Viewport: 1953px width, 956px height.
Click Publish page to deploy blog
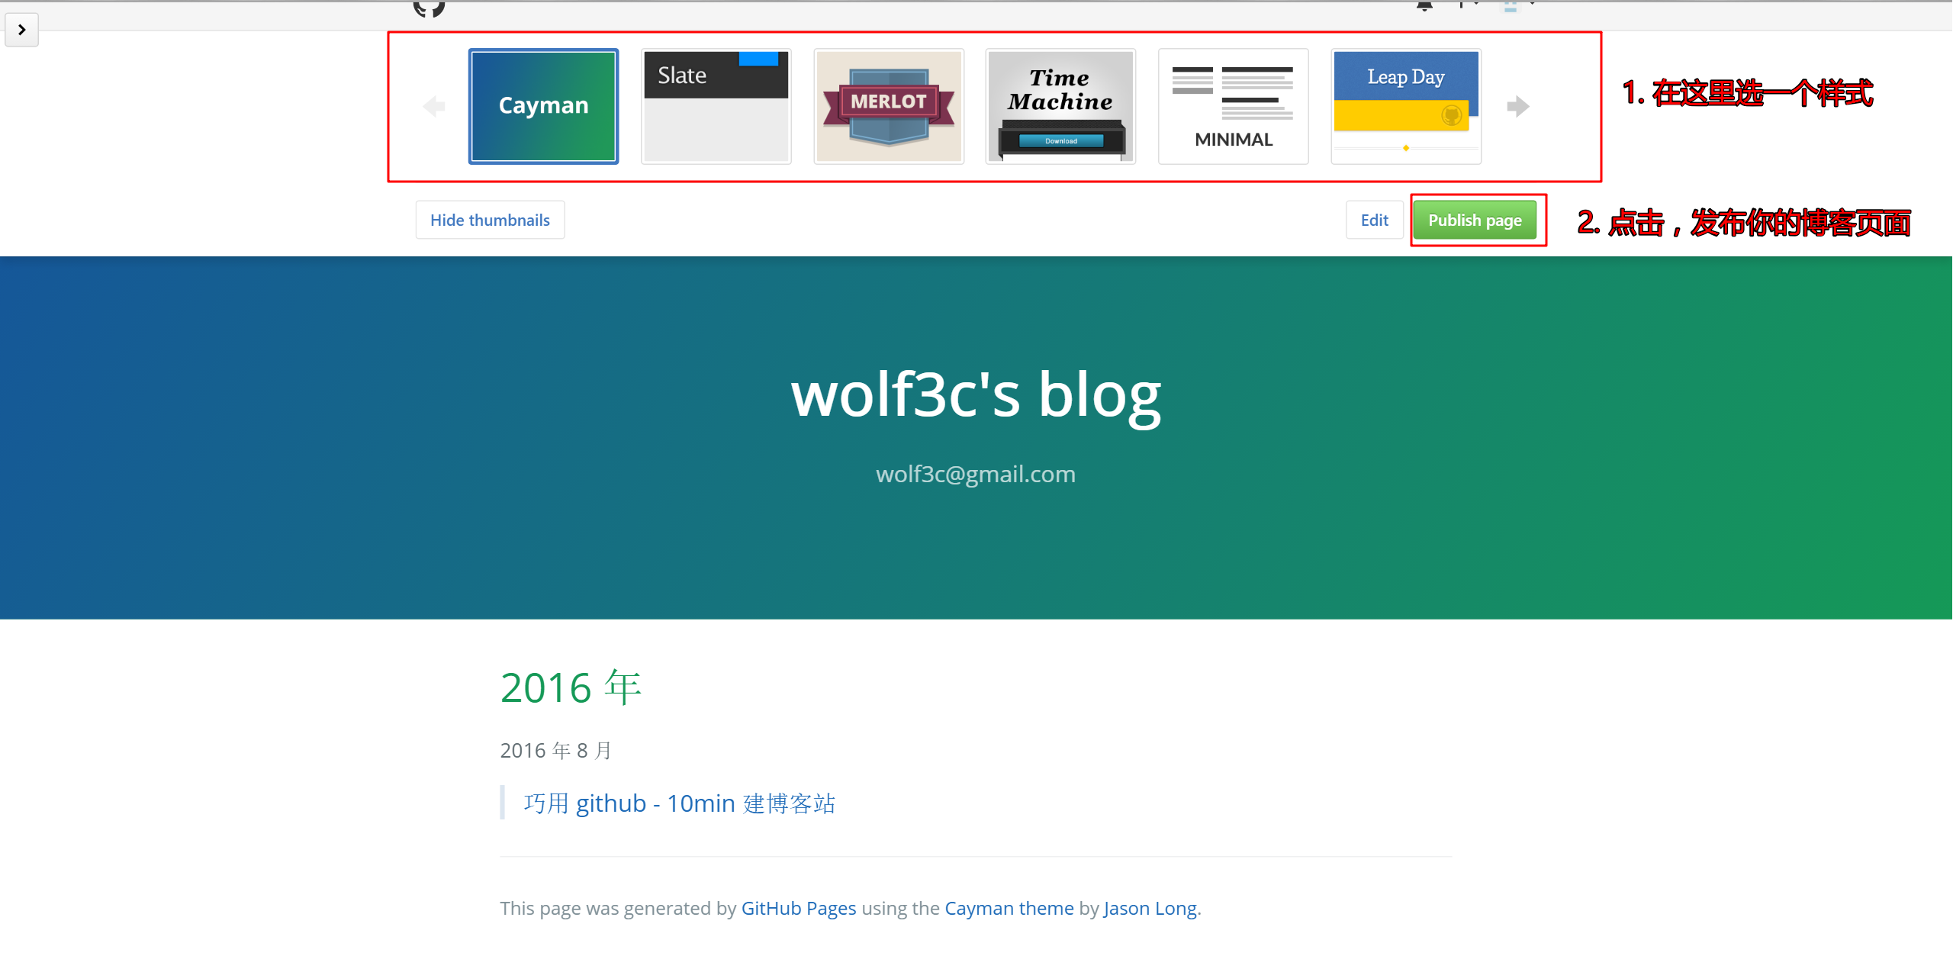[1476, 220]
